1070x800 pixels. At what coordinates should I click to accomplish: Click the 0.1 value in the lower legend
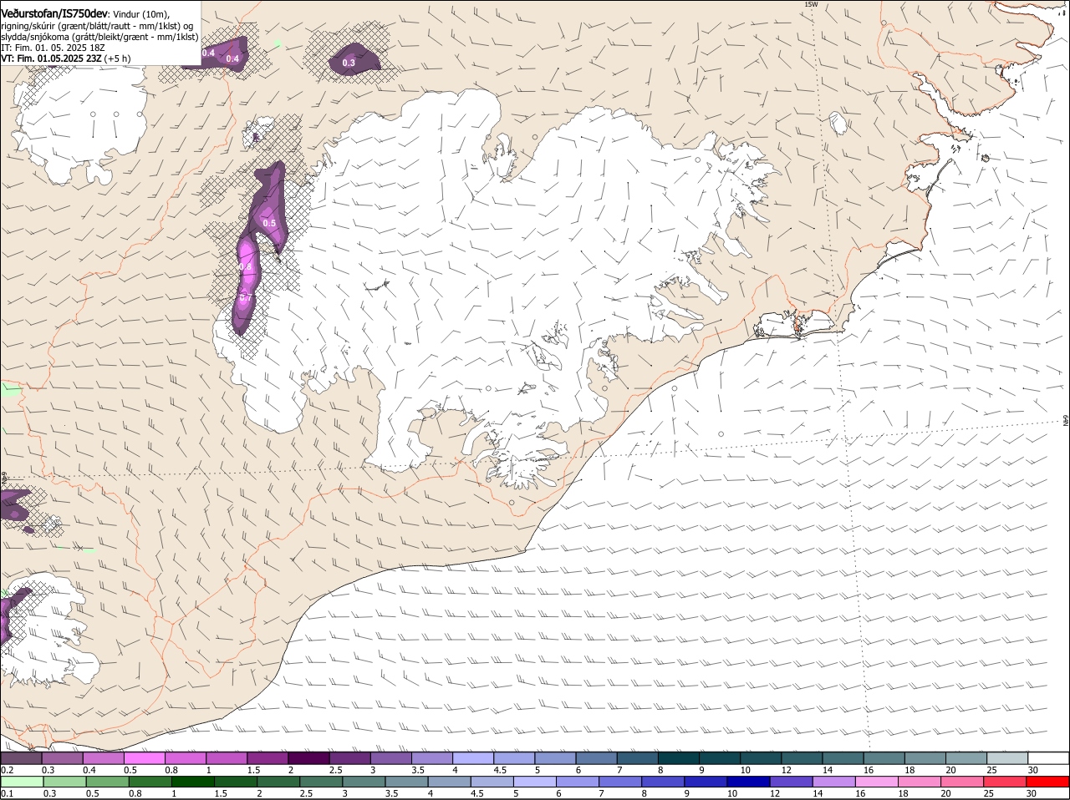tap(7, 793)
